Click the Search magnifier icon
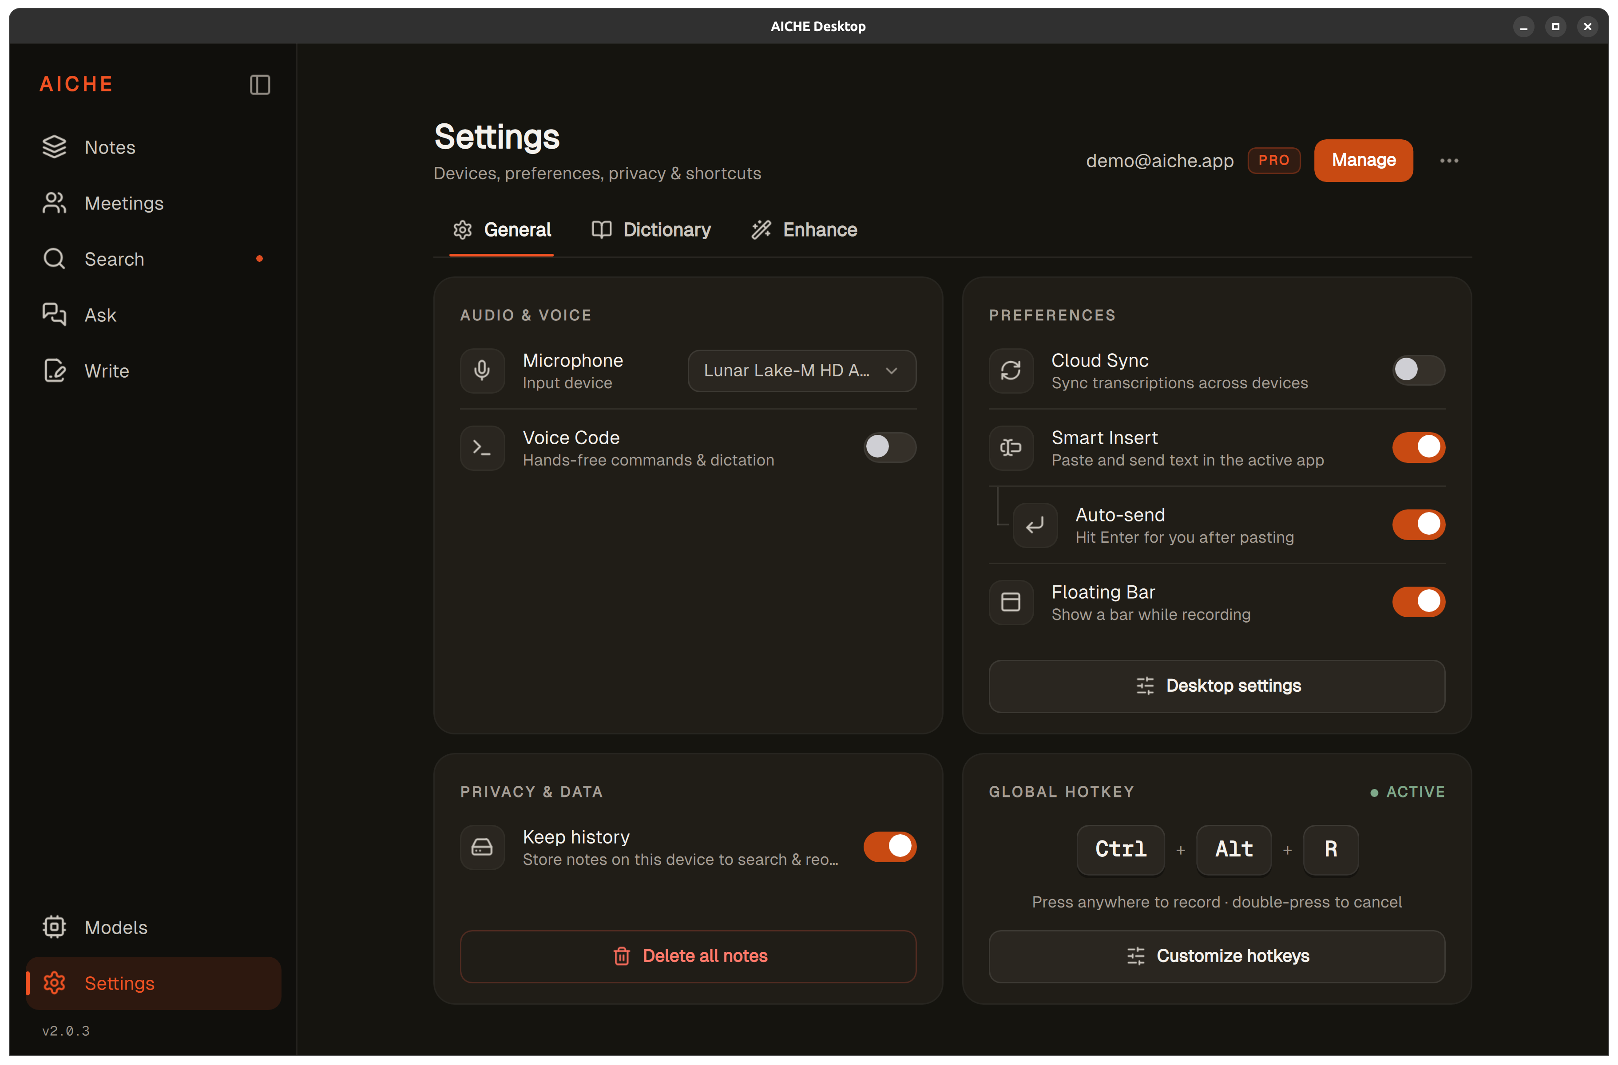 pyautogui.click(x=54, y=259)
